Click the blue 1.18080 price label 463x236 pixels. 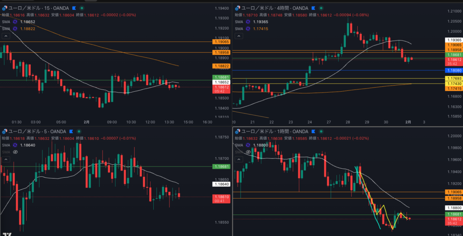point(453,71)
